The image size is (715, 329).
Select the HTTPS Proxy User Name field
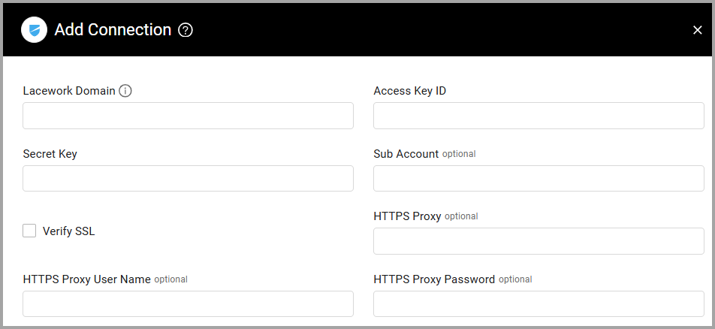(188, 304)
